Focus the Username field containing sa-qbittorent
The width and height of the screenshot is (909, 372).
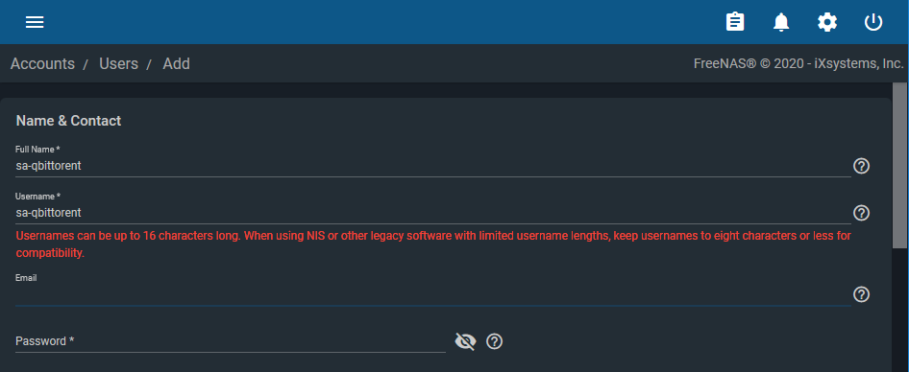(x=433, y=213)
